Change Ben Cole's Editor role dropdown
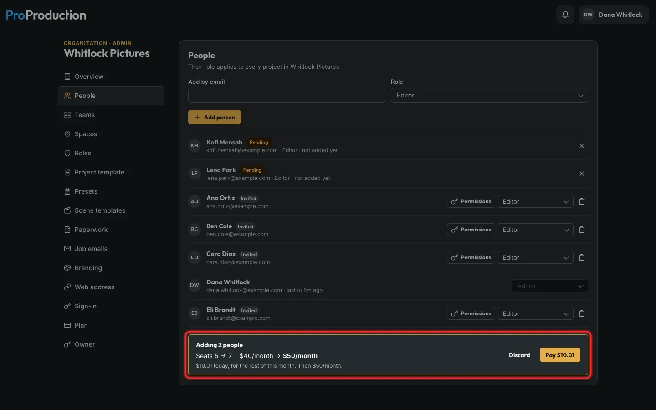The image size is (656, 410). (535, 230)
